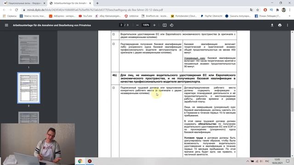The image size is (294, 165).
Task: Open the Сервисы apps bookmark
Action: (x=10, y=16)
